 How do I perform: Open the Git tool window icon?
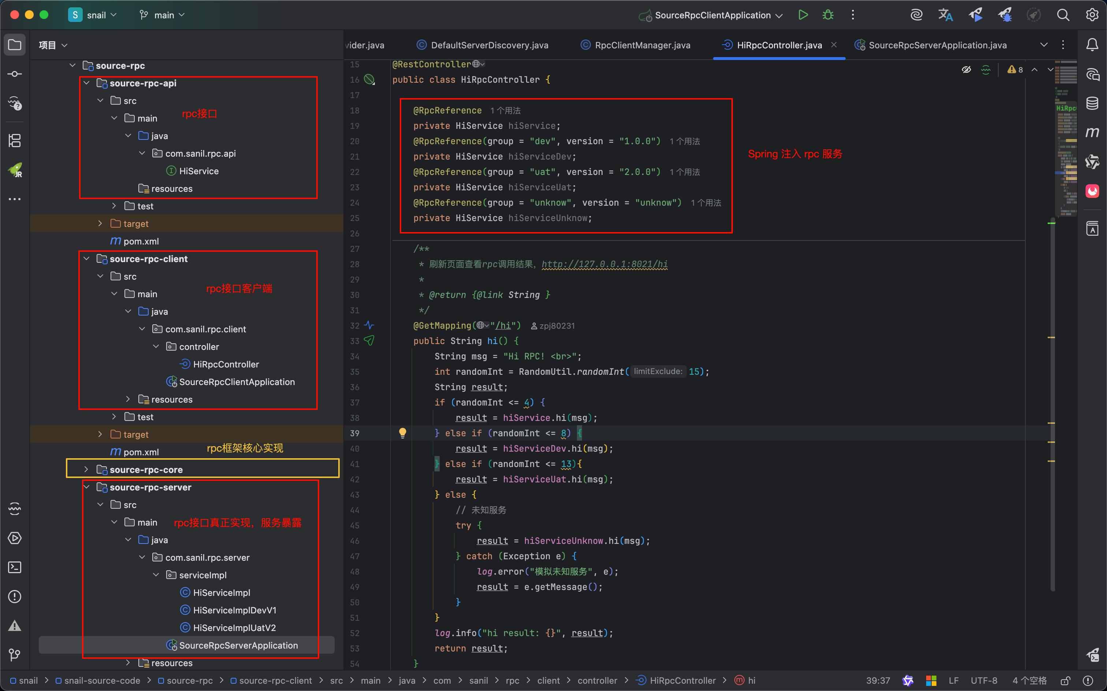tap(15, 655)
